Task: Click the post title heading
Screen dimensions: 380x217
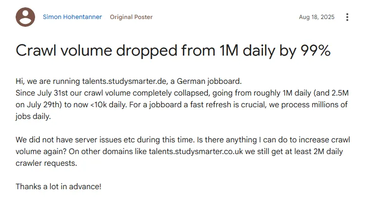Action: 173,51
